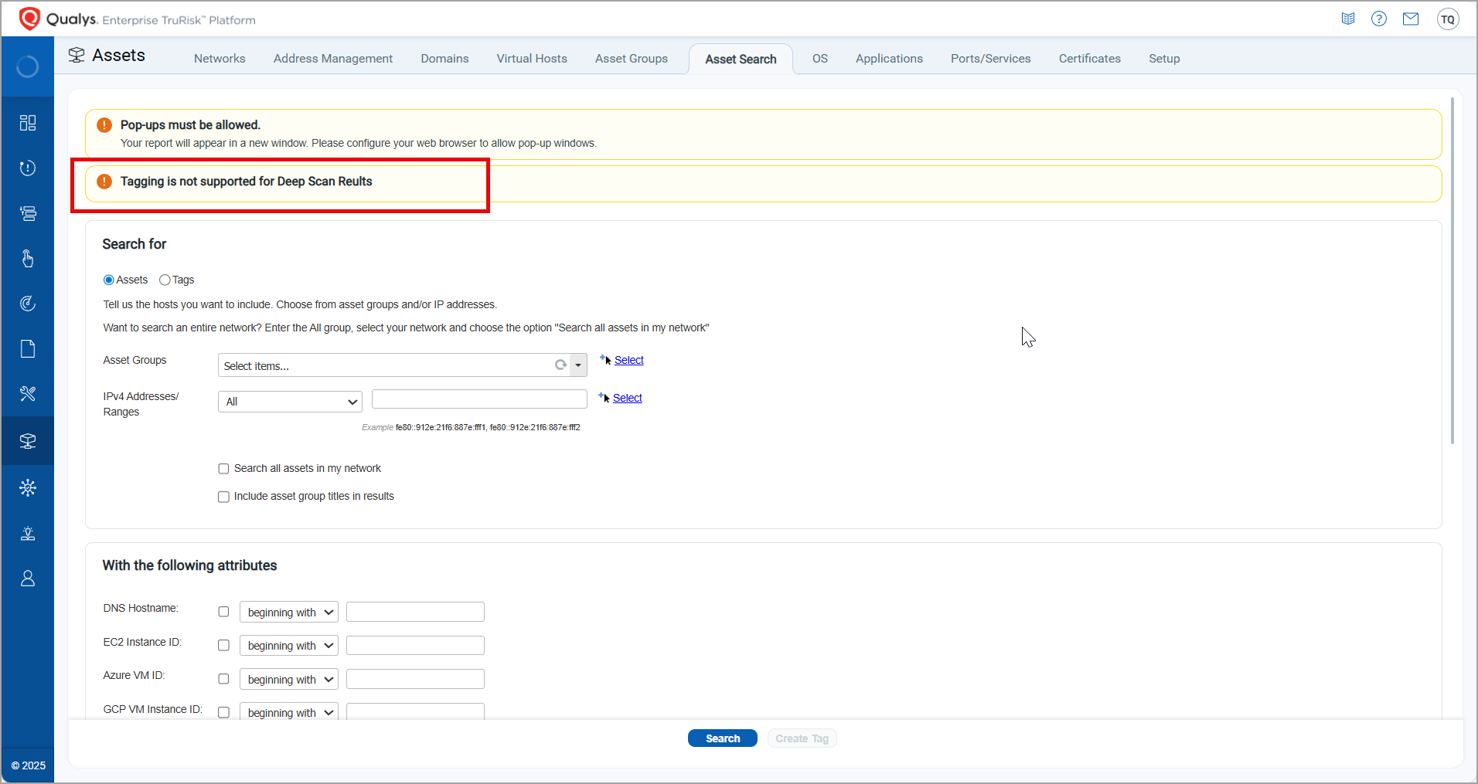
Task: Check Include asset group titles in results
Action: tap(224, 497)
